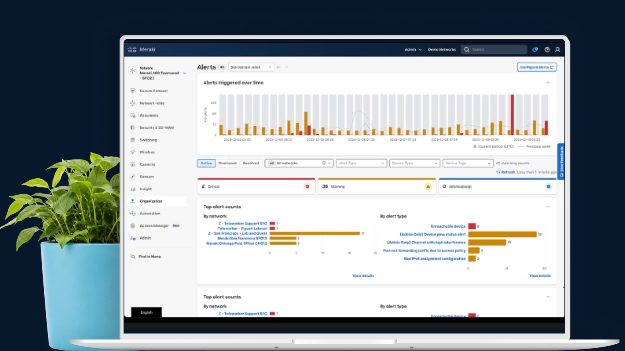Open the Cameras icon in the sidebar
Screen dimensions: 625x351
click(x=133, y=164)
